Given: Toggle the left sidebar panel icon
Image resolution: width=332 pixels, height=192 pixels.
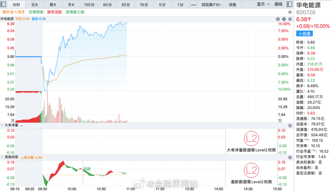Looking at the screenshot, I should (4, 5).
